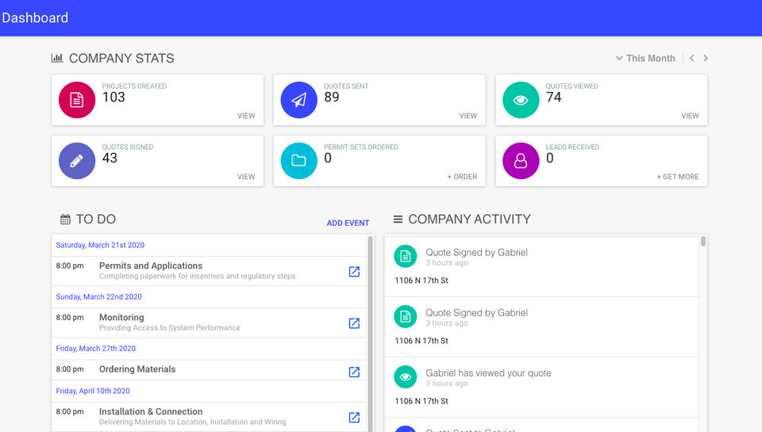Click the Installation & Connection event title
Image resolution: width=762 pixels, height=432 pixels.
(x=151, y=411)
